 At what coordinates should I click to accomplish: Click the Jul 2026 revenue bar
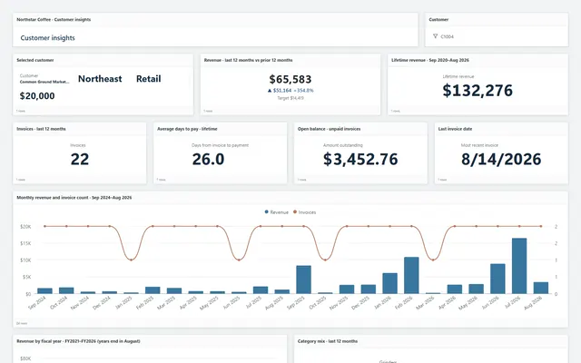(519, 266)
